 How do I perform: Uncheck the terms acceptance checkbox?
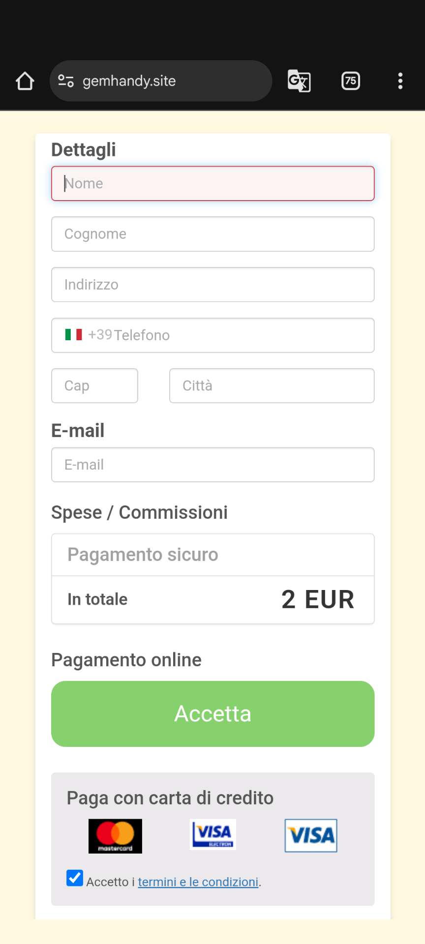75,878
